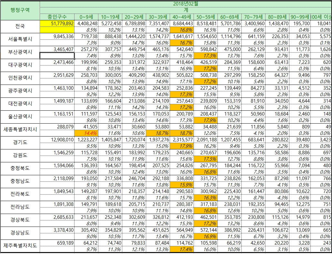
Task: Select Jeju total population 659,189
Action: (57, 243)
